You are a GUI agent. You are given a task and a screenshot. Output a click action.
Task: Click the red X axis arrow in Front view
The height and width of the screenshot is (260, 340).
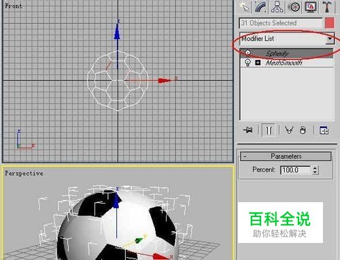click(165, 80)
